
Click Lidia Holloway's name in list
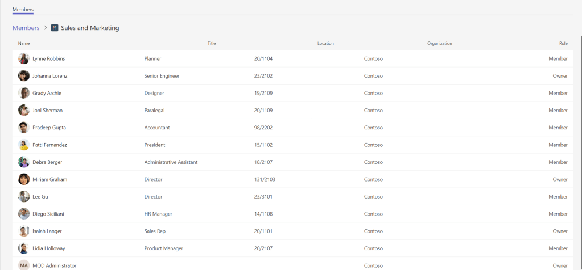[48, 248]
